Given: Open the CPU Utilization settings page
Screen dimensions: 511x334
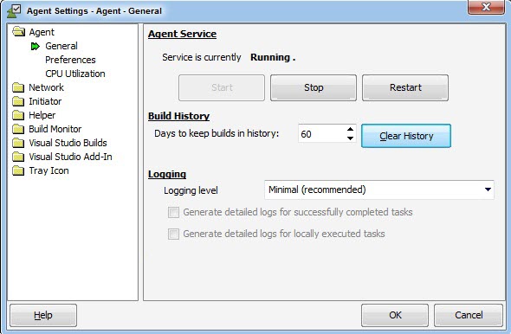Looking at the screenshot, I should point(75,74).
